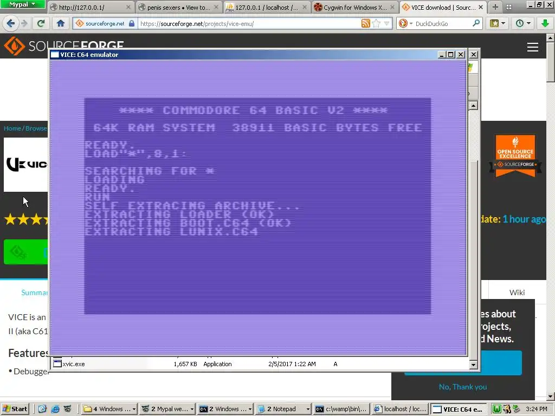Click the Browse breadcrumb link
This screenshot has height=416, width=555.
(x=36, y=128)
